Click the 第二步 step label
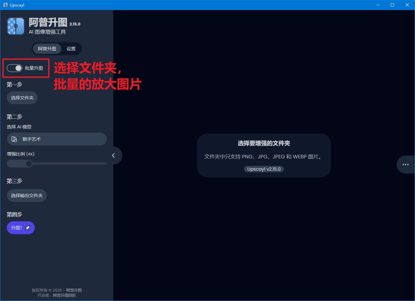 (15, 117)
